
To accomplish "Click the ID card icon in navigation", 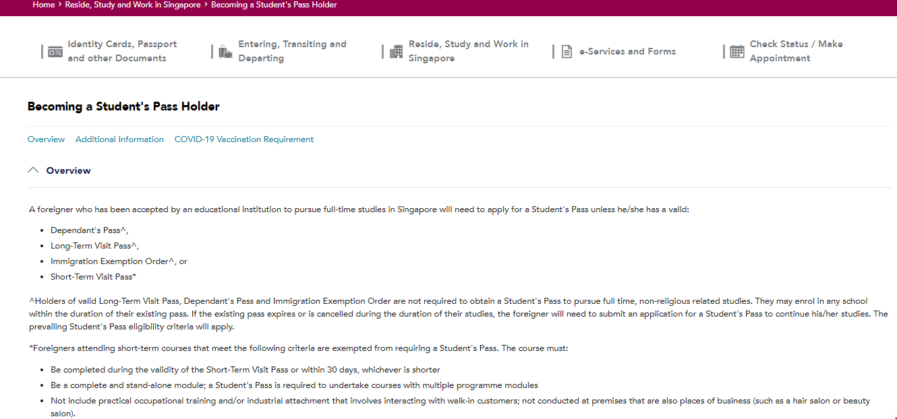I will point(55,52).
